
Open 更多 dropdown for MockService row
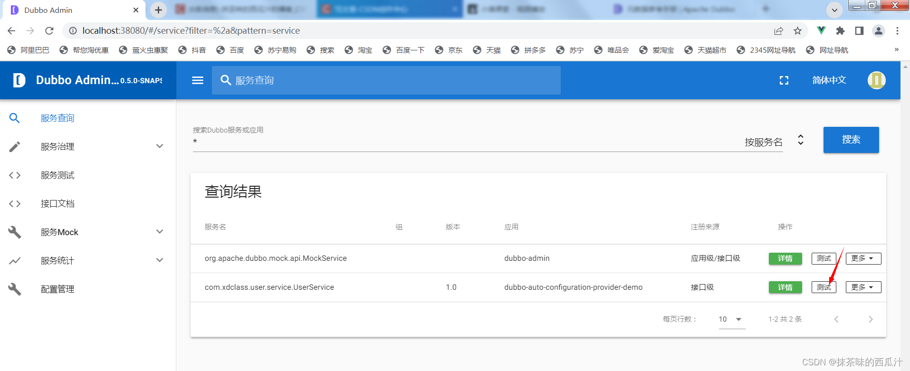coord(863,258)
